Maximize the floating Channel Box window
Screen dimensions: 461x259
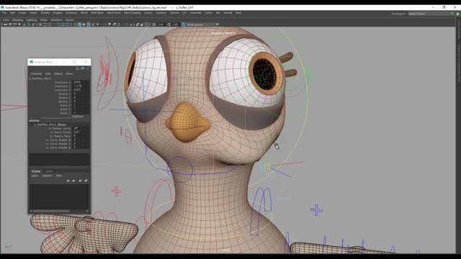(74, 62)
